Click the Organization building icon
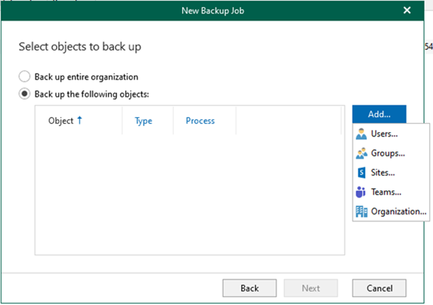The image size is (433, 305). pos(362,212)
